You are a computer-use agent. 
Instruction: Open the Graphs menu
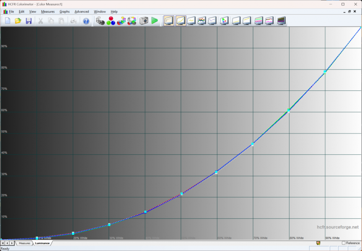(x=65, y=11)
